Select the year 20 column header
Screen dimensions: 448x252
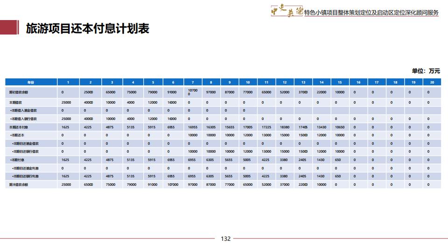pyautogui.click(x=432, y=82)
